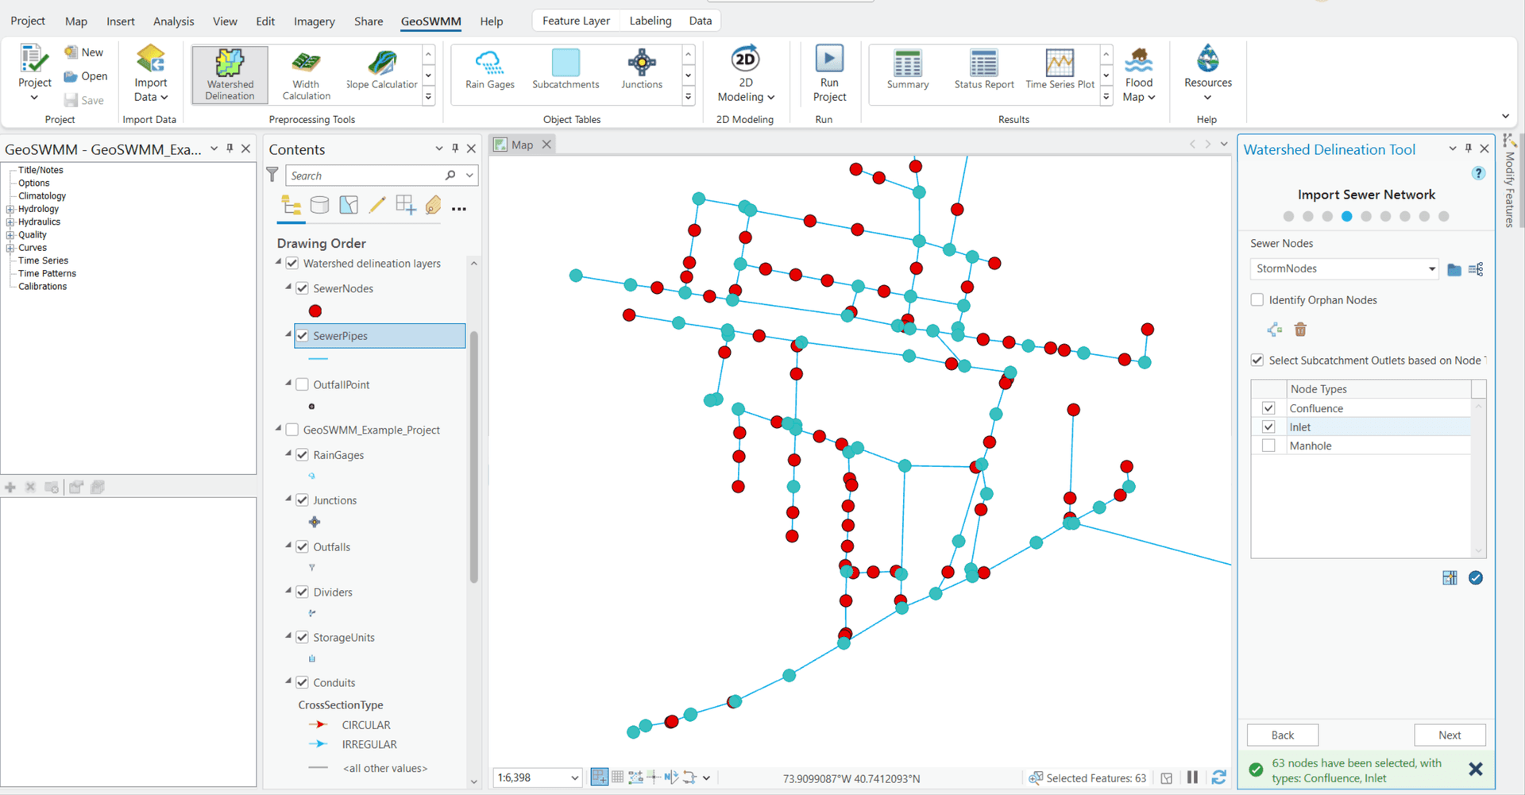Click the red SewerNodes symbol swatch
The width and height of the screenshot is (1525, 795).
(x=315, y=311)
